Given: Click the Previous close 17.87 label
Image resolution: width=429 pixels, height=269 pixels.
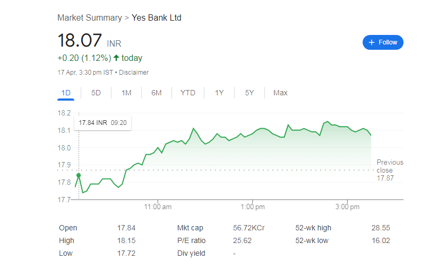Looking at the screenshot, I should (390, 171).
